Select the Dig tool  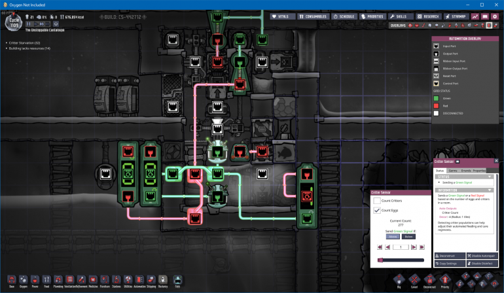click(399, 280)
